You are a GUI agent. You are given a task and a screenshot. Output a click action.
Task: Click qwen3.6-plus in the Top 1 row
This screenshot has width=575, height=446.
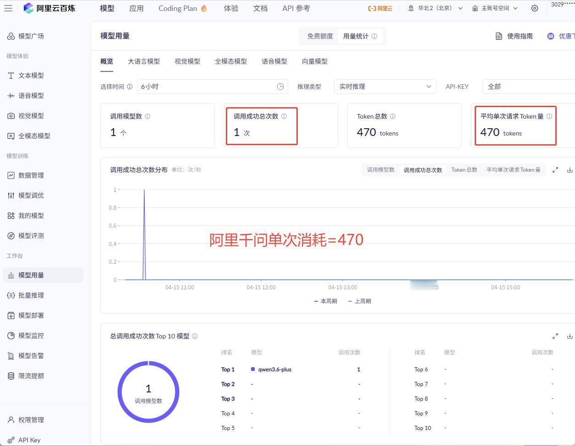(275, 370)
